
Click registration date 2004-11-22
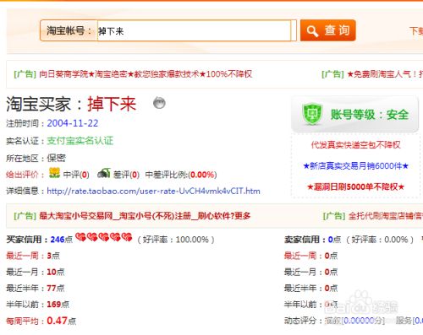coord(73,123)
